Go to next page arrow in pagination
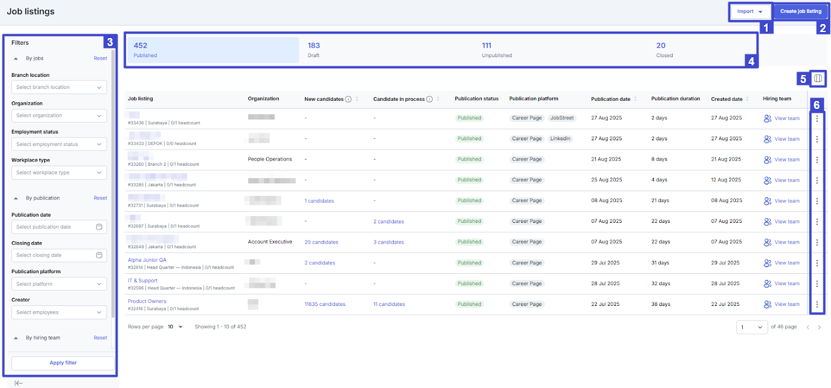The height and width of the screenshot is (388, 831). 820,327
